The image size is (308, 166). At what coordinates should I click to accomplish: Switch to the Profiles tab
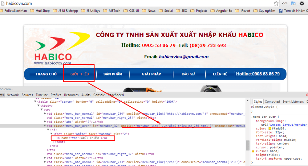point(56,95)
